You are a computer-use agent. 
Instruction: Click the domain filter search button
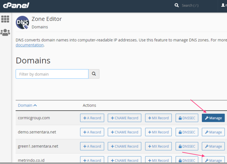pyautogui.click(x=94, y=74)
